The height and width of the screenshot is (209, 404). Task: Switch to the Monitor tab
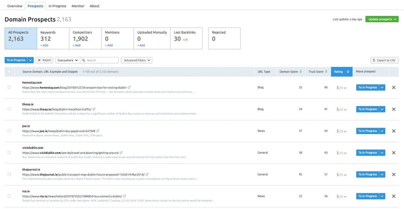coord(78,6)
